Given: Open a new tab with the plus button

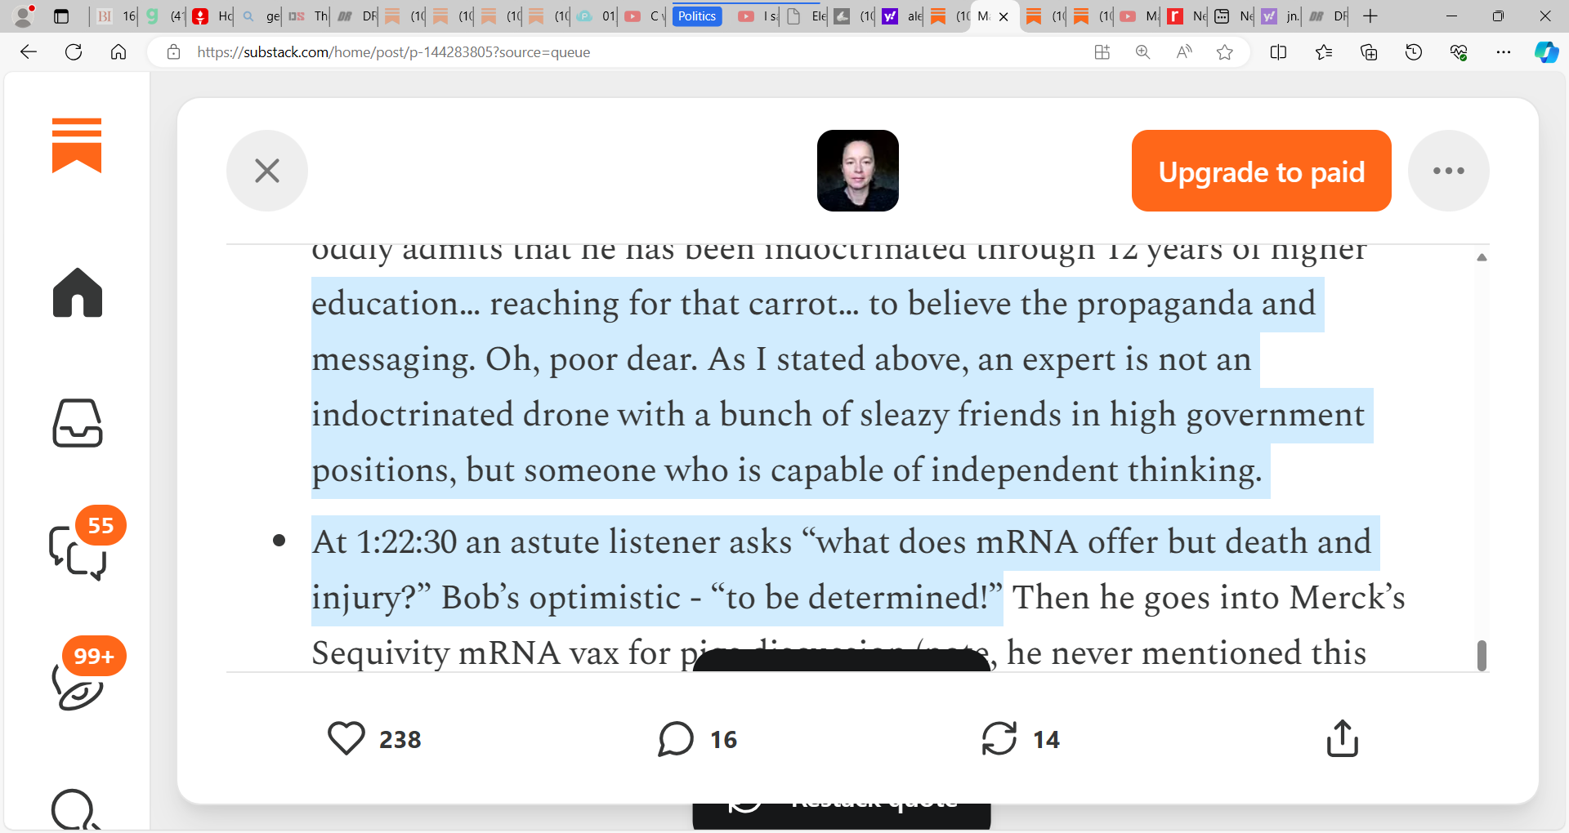Looking at the screenshot, I should pos(1370,16).
